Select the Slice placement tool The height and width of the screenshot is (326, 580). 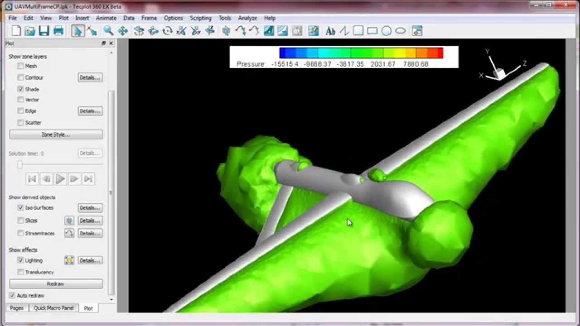[x=227, y=31]
